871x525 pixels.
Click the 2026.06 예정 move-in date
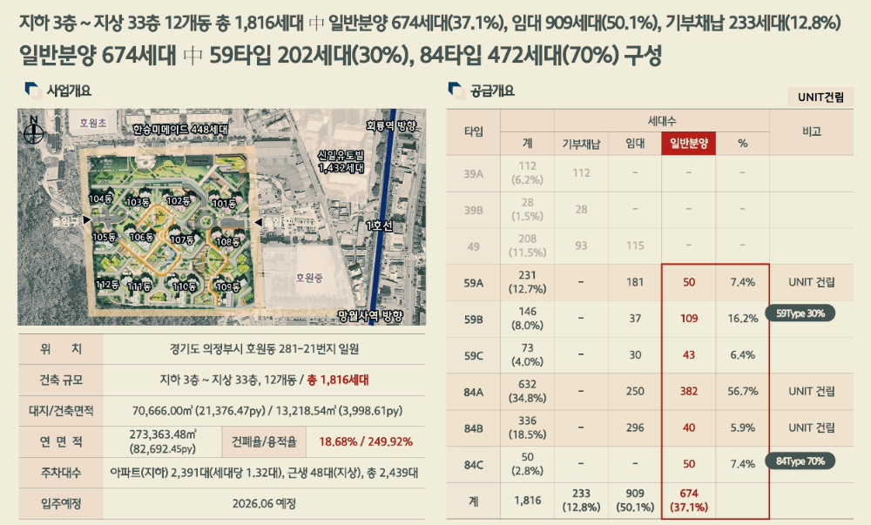click(264, 503)
